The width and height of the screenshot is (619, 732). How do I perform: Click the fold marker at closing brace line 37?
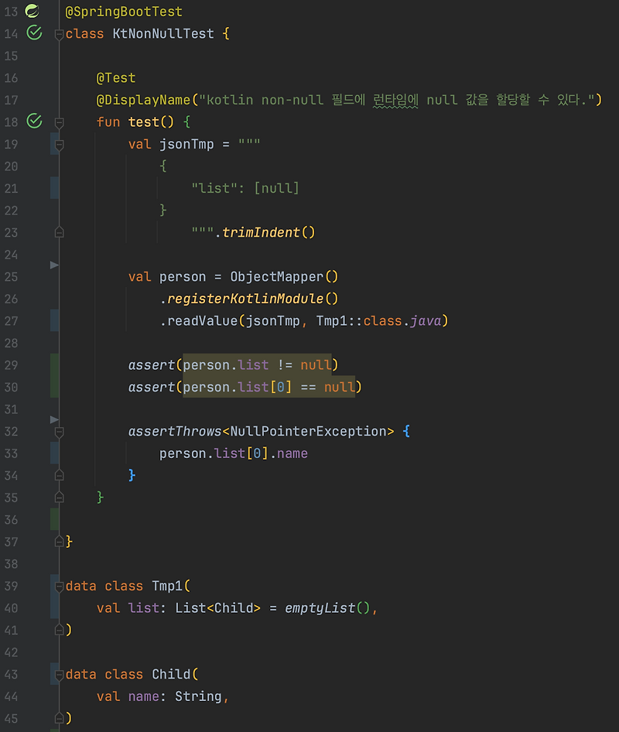coord(59,541)
